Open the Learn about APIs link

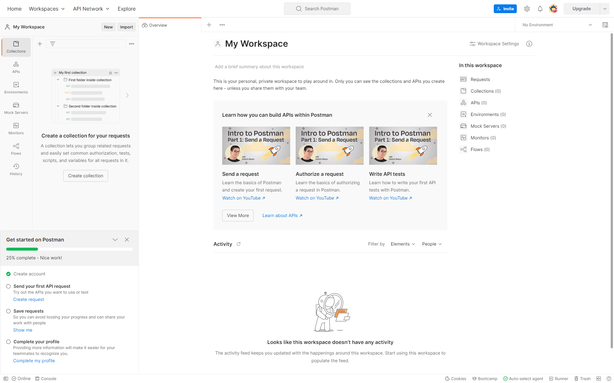point(282,216)
